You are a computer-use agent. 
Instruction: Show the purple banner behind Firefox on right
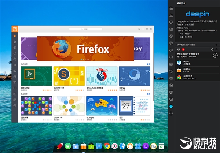[x=142, y=49]
